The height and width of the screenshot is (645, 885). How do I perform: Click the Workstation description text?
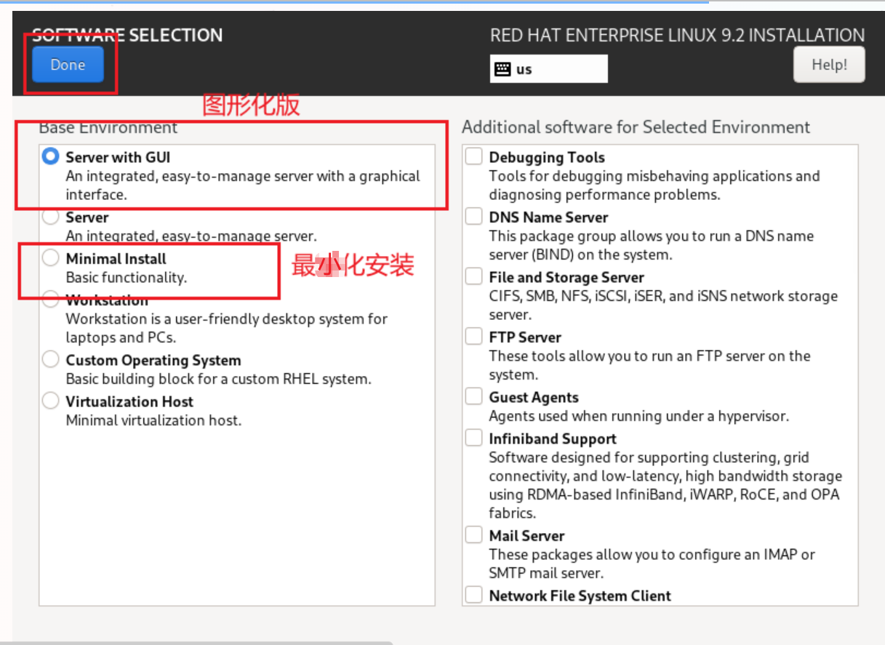tap(227, 329)
